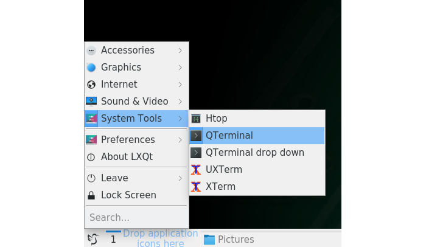The width and height of the screenshot is (426, 247).
Task: Expand the Preferences submenu arrow
Action: [x=180, y=140]
